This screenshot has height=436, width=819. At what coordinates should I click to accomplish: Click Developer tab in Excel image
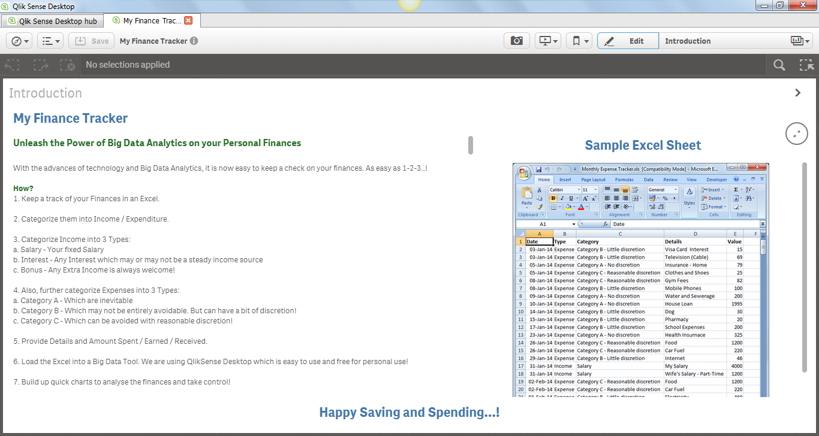click(716, 180)
